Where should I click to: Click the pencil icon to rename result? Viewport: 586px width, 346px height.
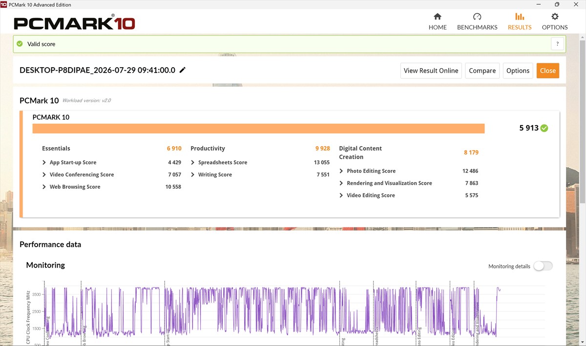pos(183,70)
